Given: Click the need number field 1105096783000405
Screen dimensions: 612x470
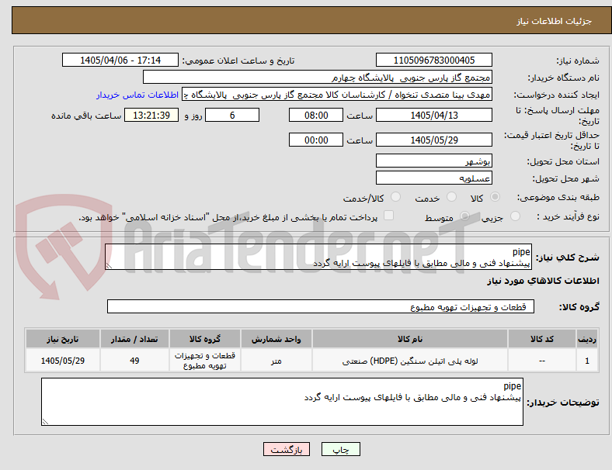Looking at the screenshot, I should coord(434,60).
